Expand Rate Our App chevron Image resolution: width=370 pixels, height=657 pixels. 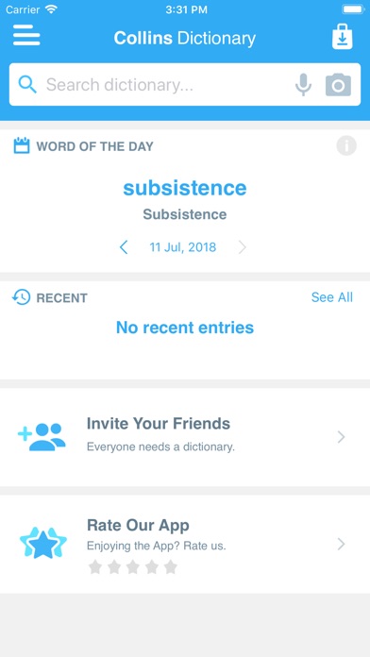click(342, 545)
